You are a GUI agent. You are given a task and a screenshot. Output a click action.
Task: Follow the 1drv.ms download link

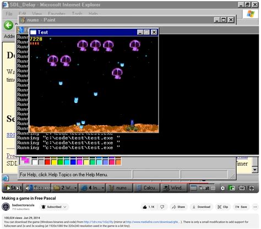(x=99, y=222)
